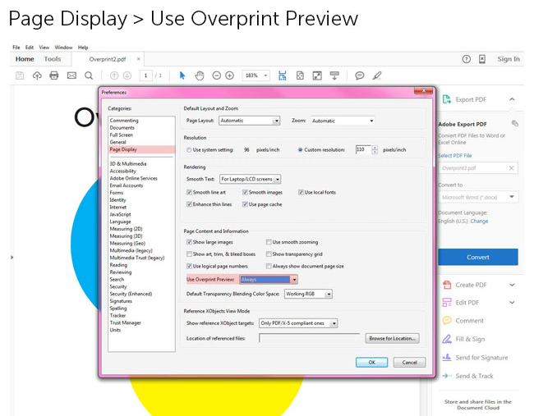
Task: Click the upload to cloud icon
Action: click(x=37, y=75)
